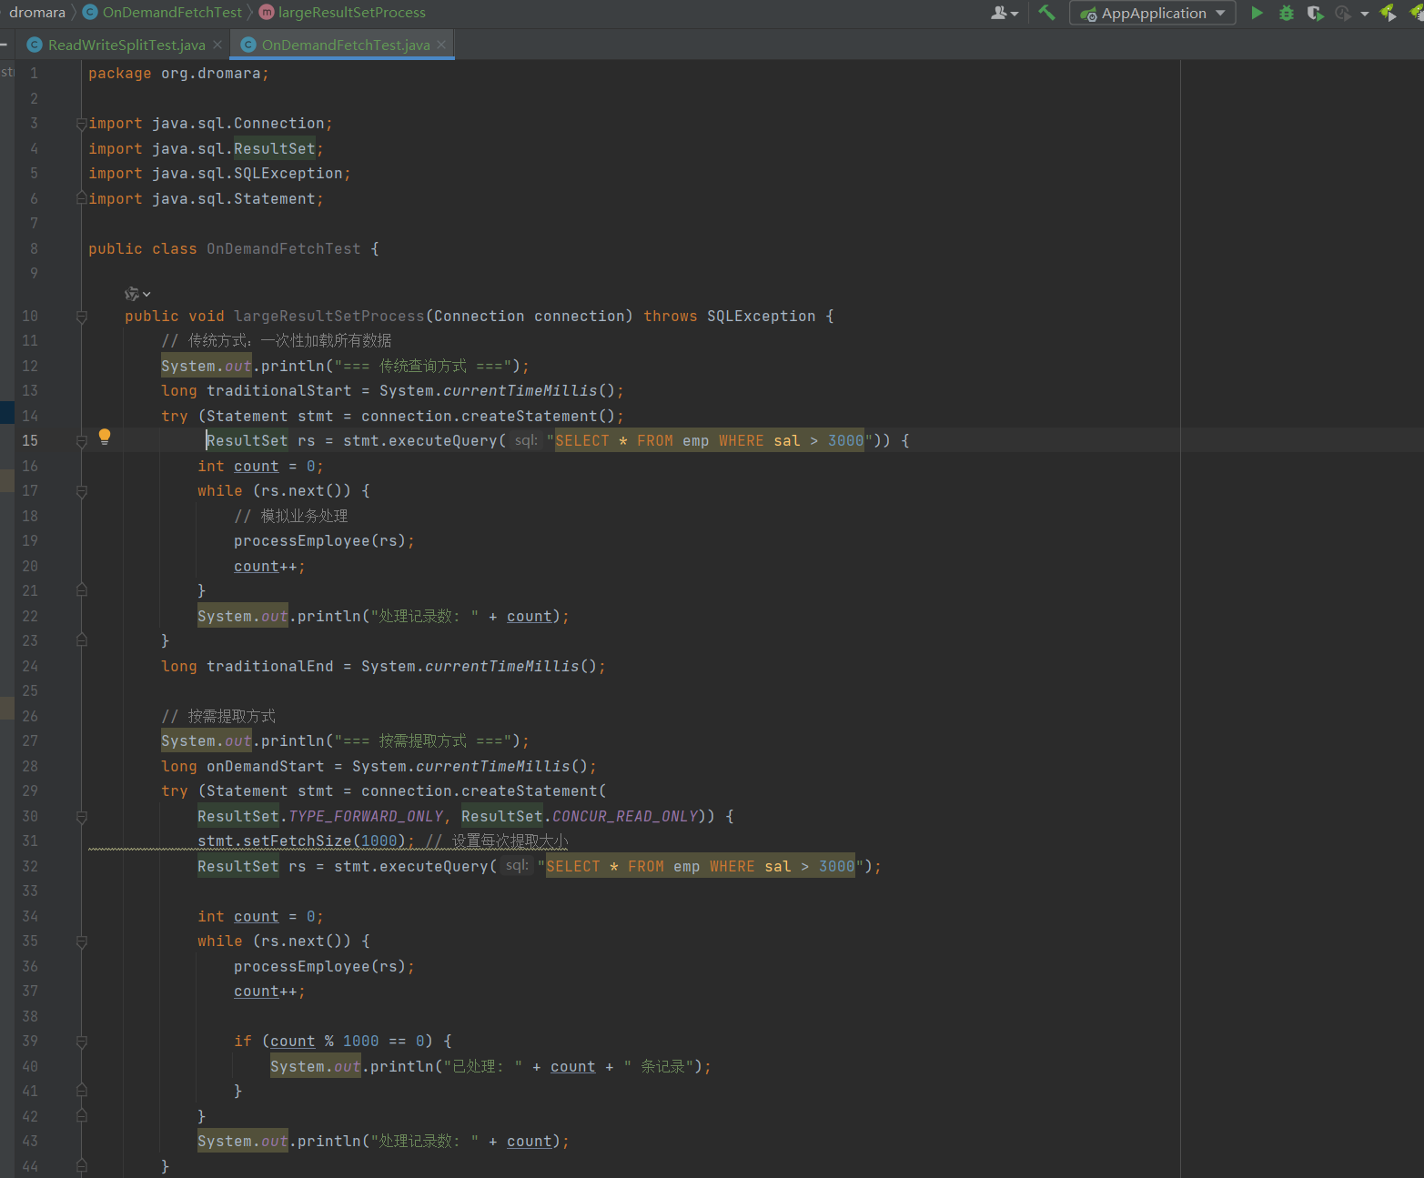Open the AppApplication run configuration dropdown
1424x1178 pixels.
click(1153, 13)
